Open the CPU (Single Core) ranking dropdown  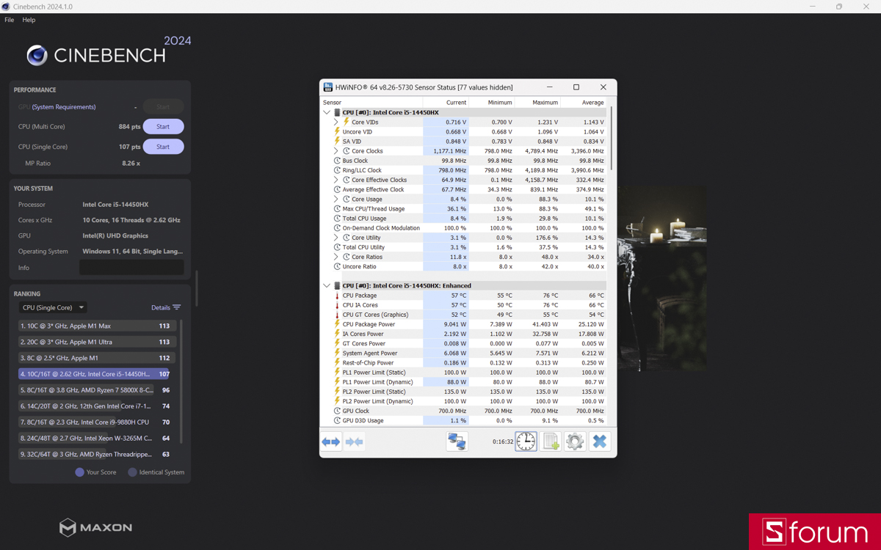pos(53,307)
